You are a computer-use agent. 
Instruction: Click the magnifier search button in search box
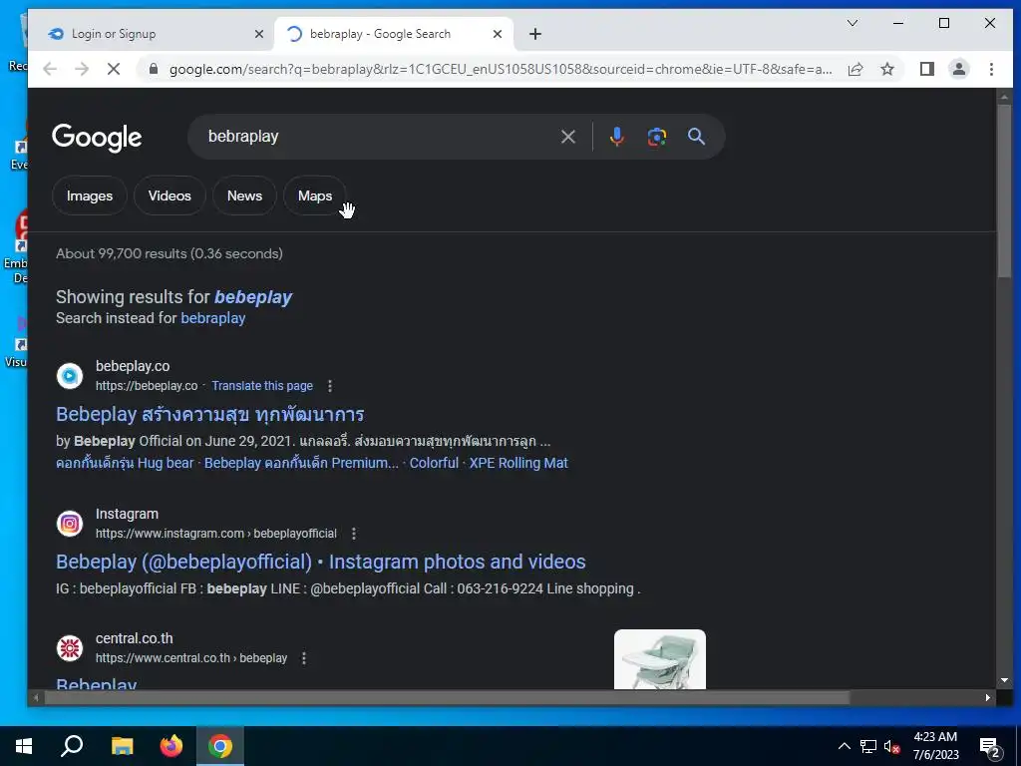point(696,137)
